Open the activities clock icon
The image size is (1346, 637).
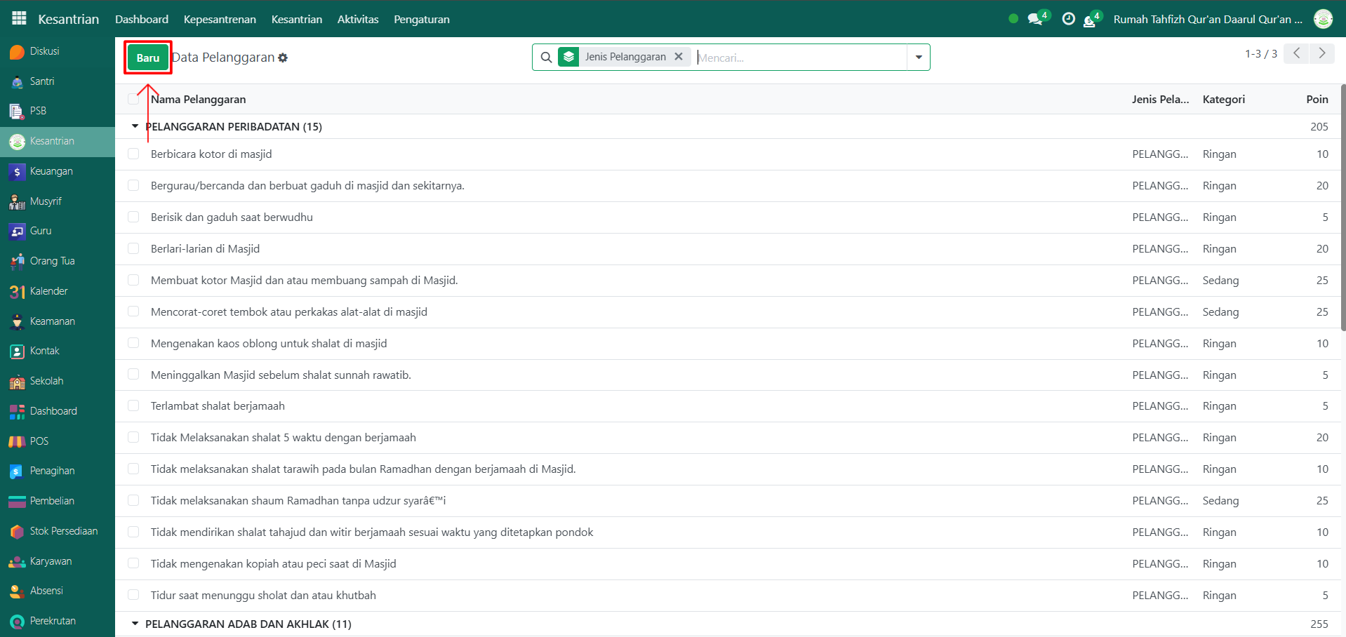pos(1068,19)
